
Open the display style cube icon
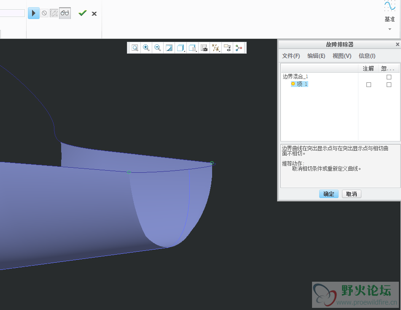coord(180,48)
